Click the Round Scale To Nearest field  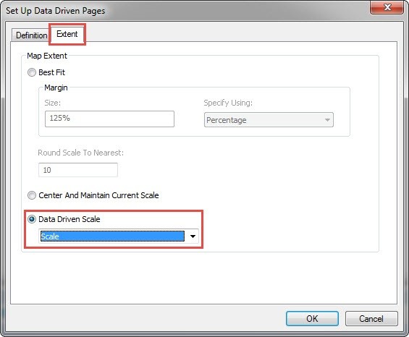point(78,170)
